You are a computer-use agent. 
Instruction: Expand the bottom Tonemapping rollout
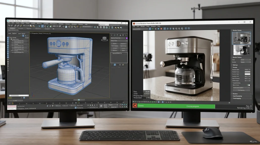click(x=237, y=98)
